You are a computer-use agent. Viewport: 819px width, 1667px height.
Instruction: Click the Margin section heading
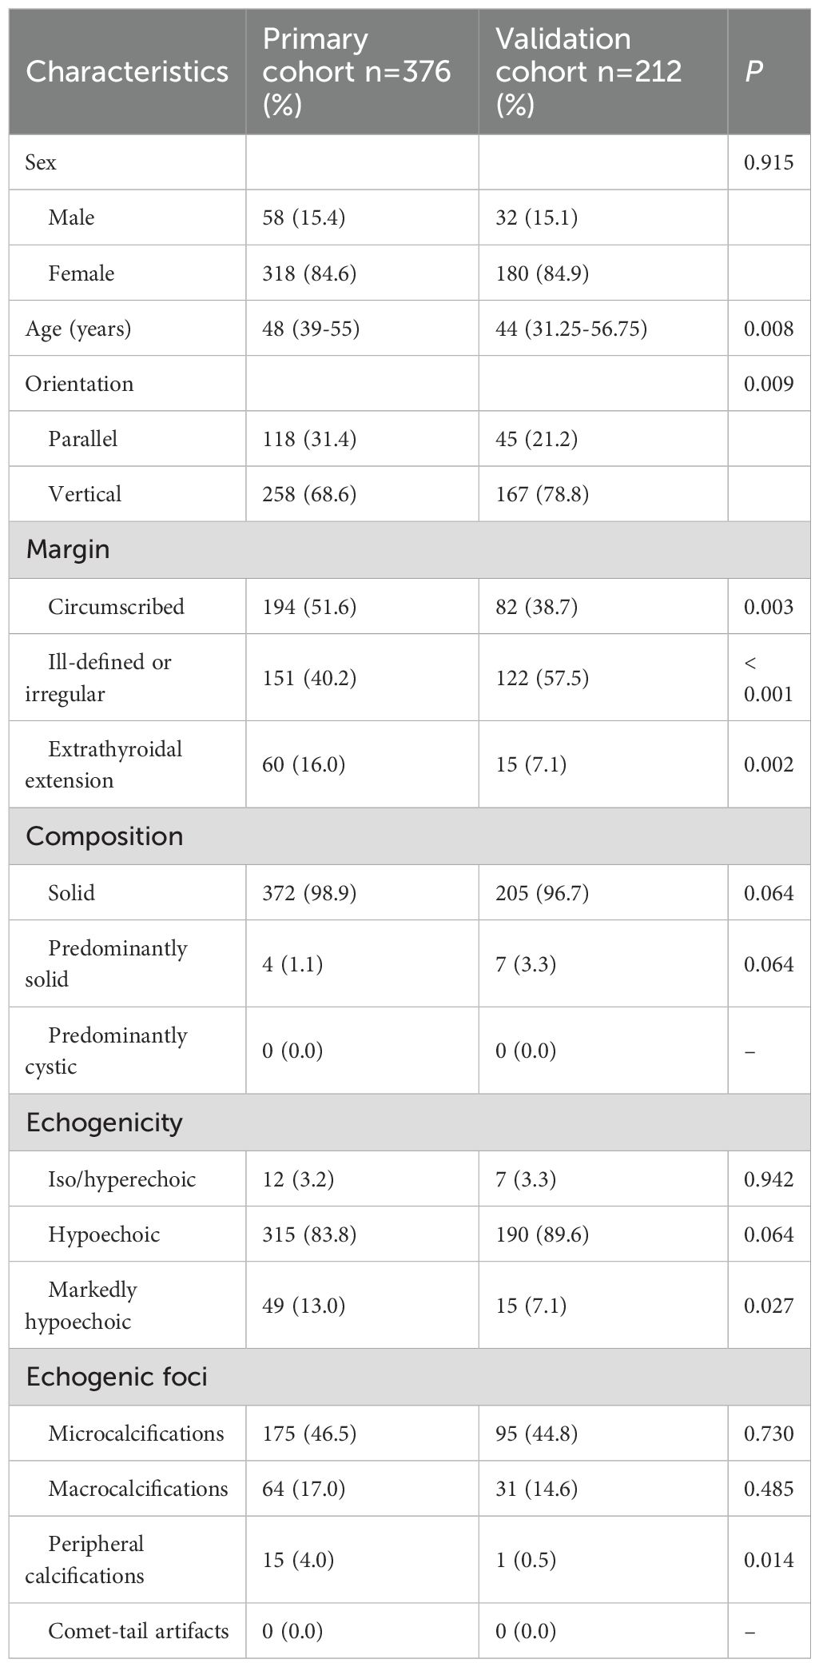click(68, 550)
